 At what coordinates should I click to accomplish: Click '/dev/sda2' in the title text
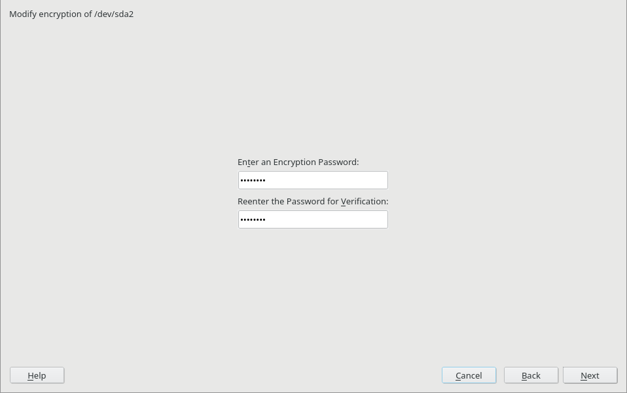coord(114,14)
